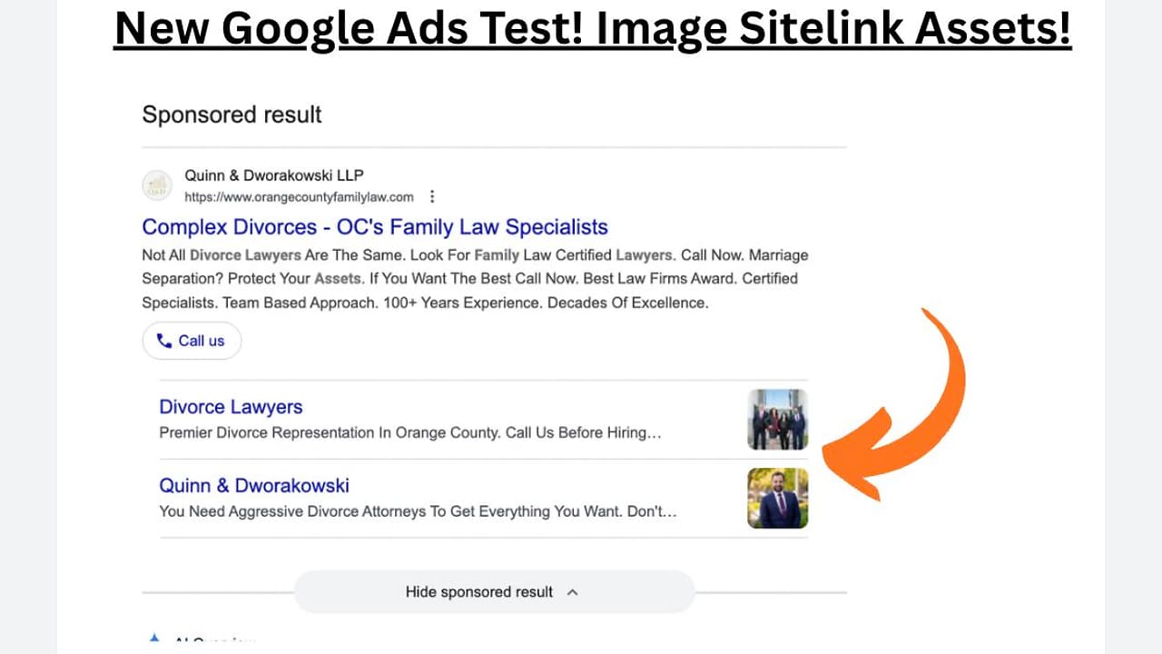Open Complex Divorces - OC's Family Law Specialists
Viewport: 1162px width, 654px height.
click(x=375, y=227)
